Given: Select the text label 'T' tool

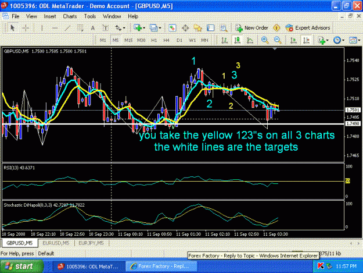Looking at the screenshot, I should click(105, 28).
